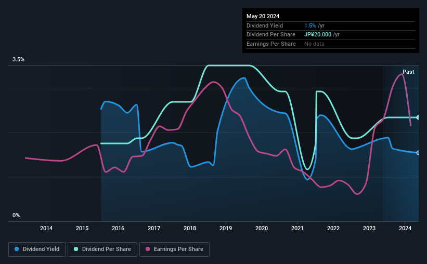Click the No data earnings value
This screenshot has width=427, height=264.
(x=314, y=44)
